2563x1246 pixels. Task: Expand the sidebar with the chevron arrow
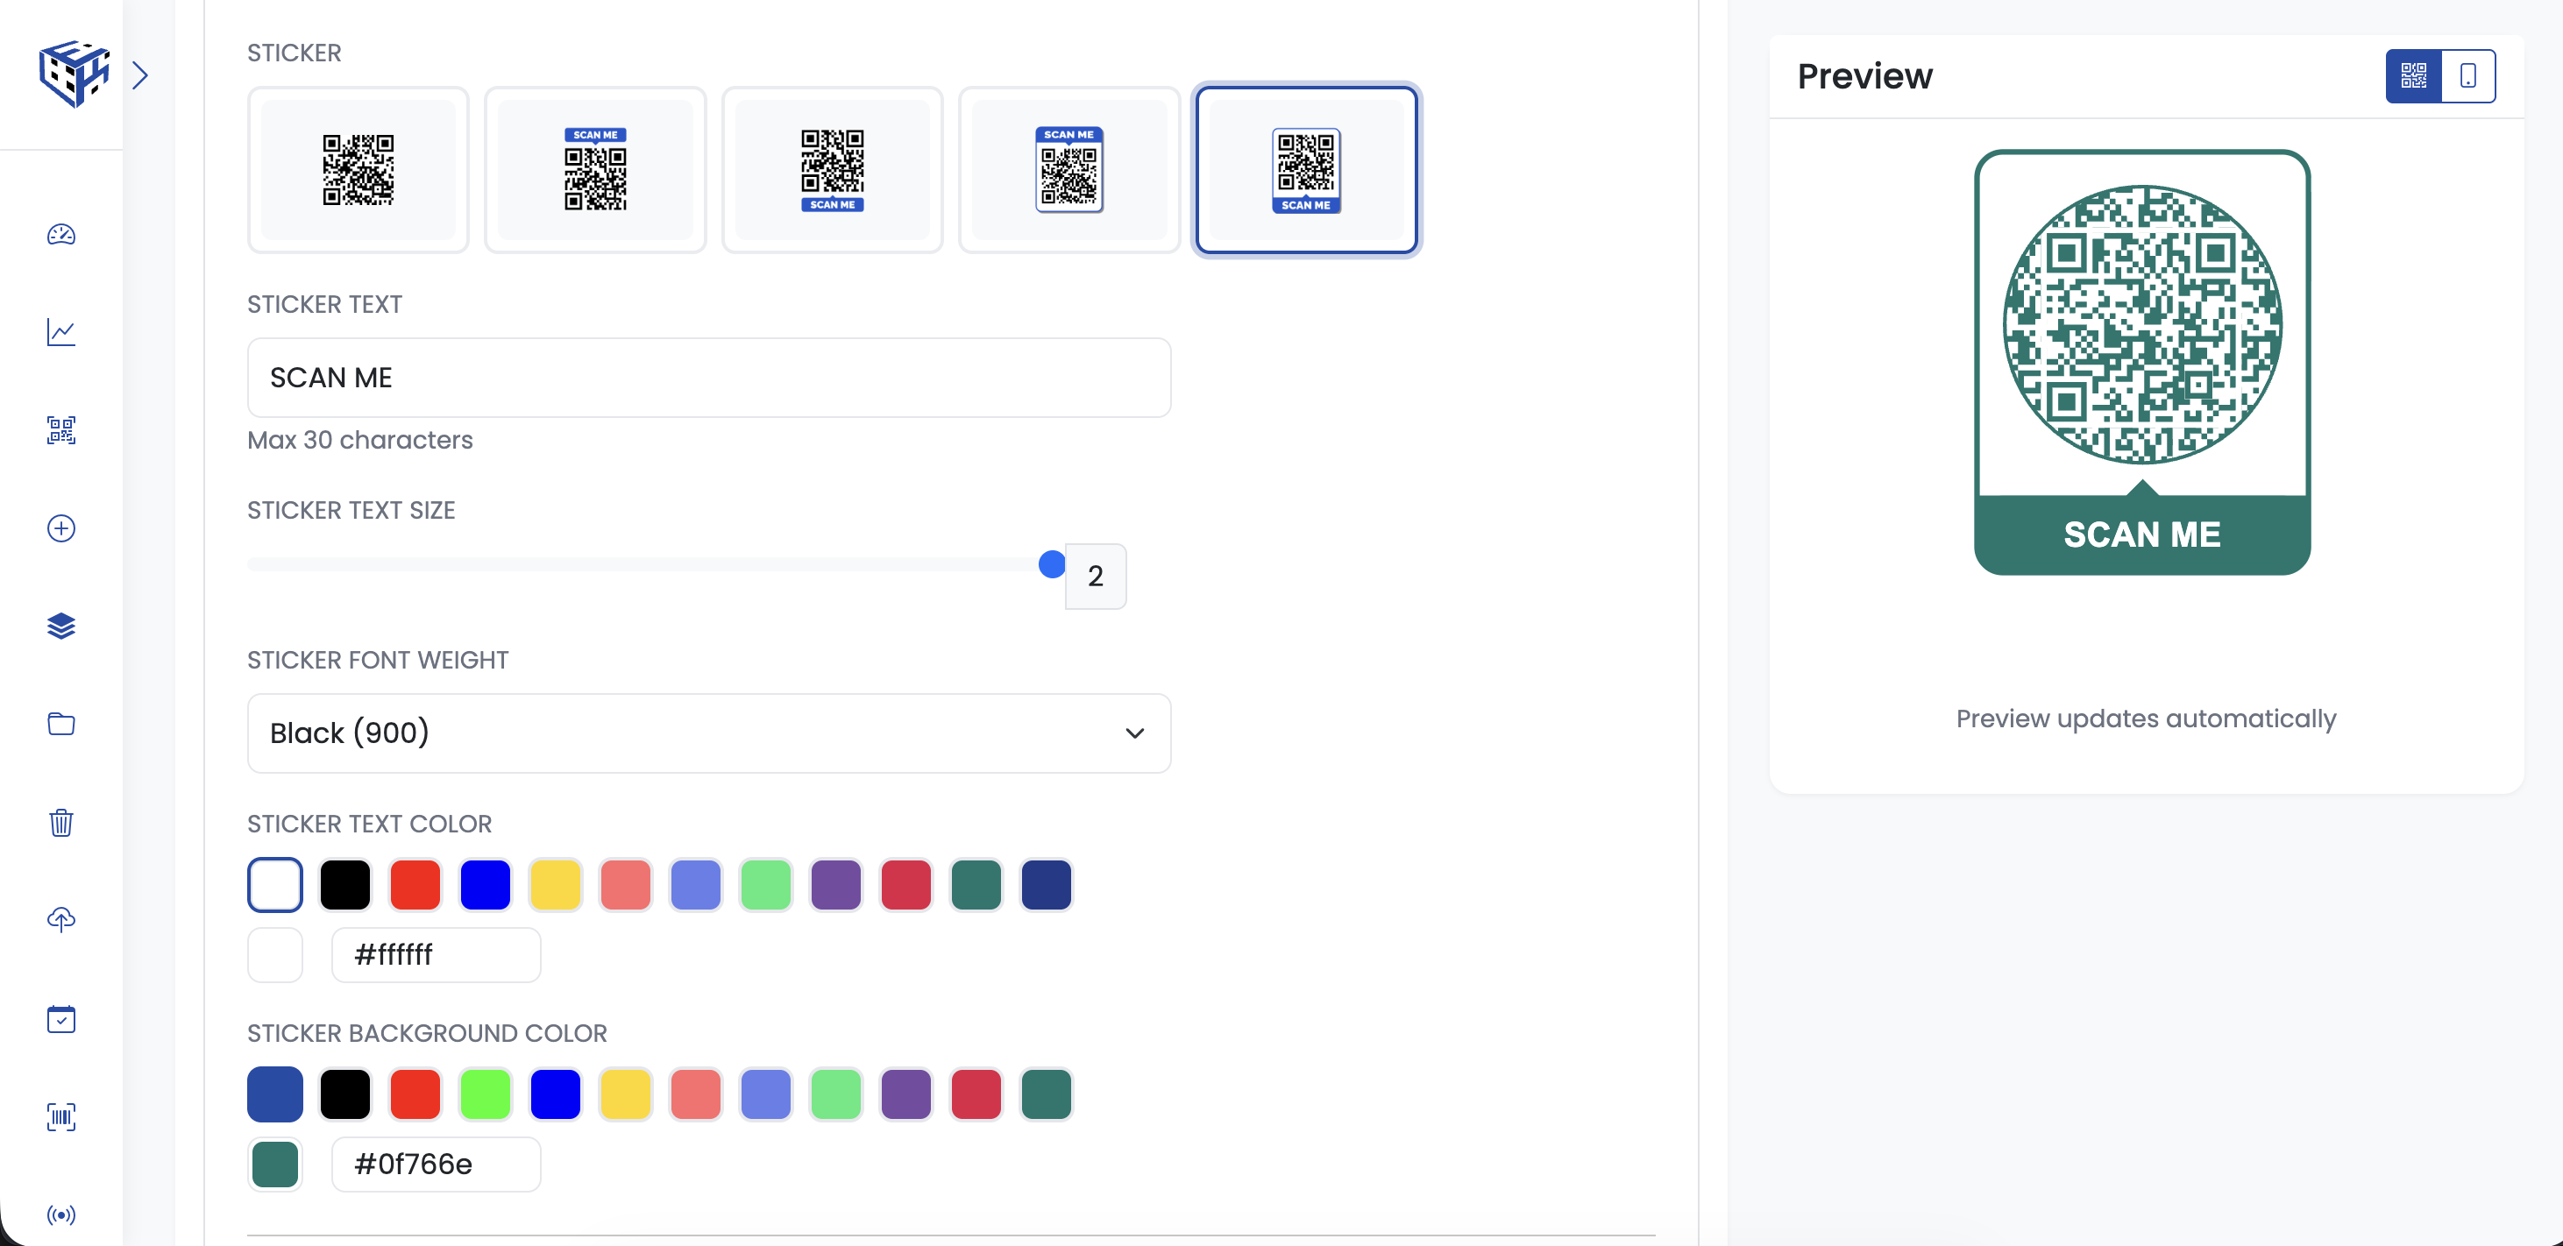click(x=140, y=75)
